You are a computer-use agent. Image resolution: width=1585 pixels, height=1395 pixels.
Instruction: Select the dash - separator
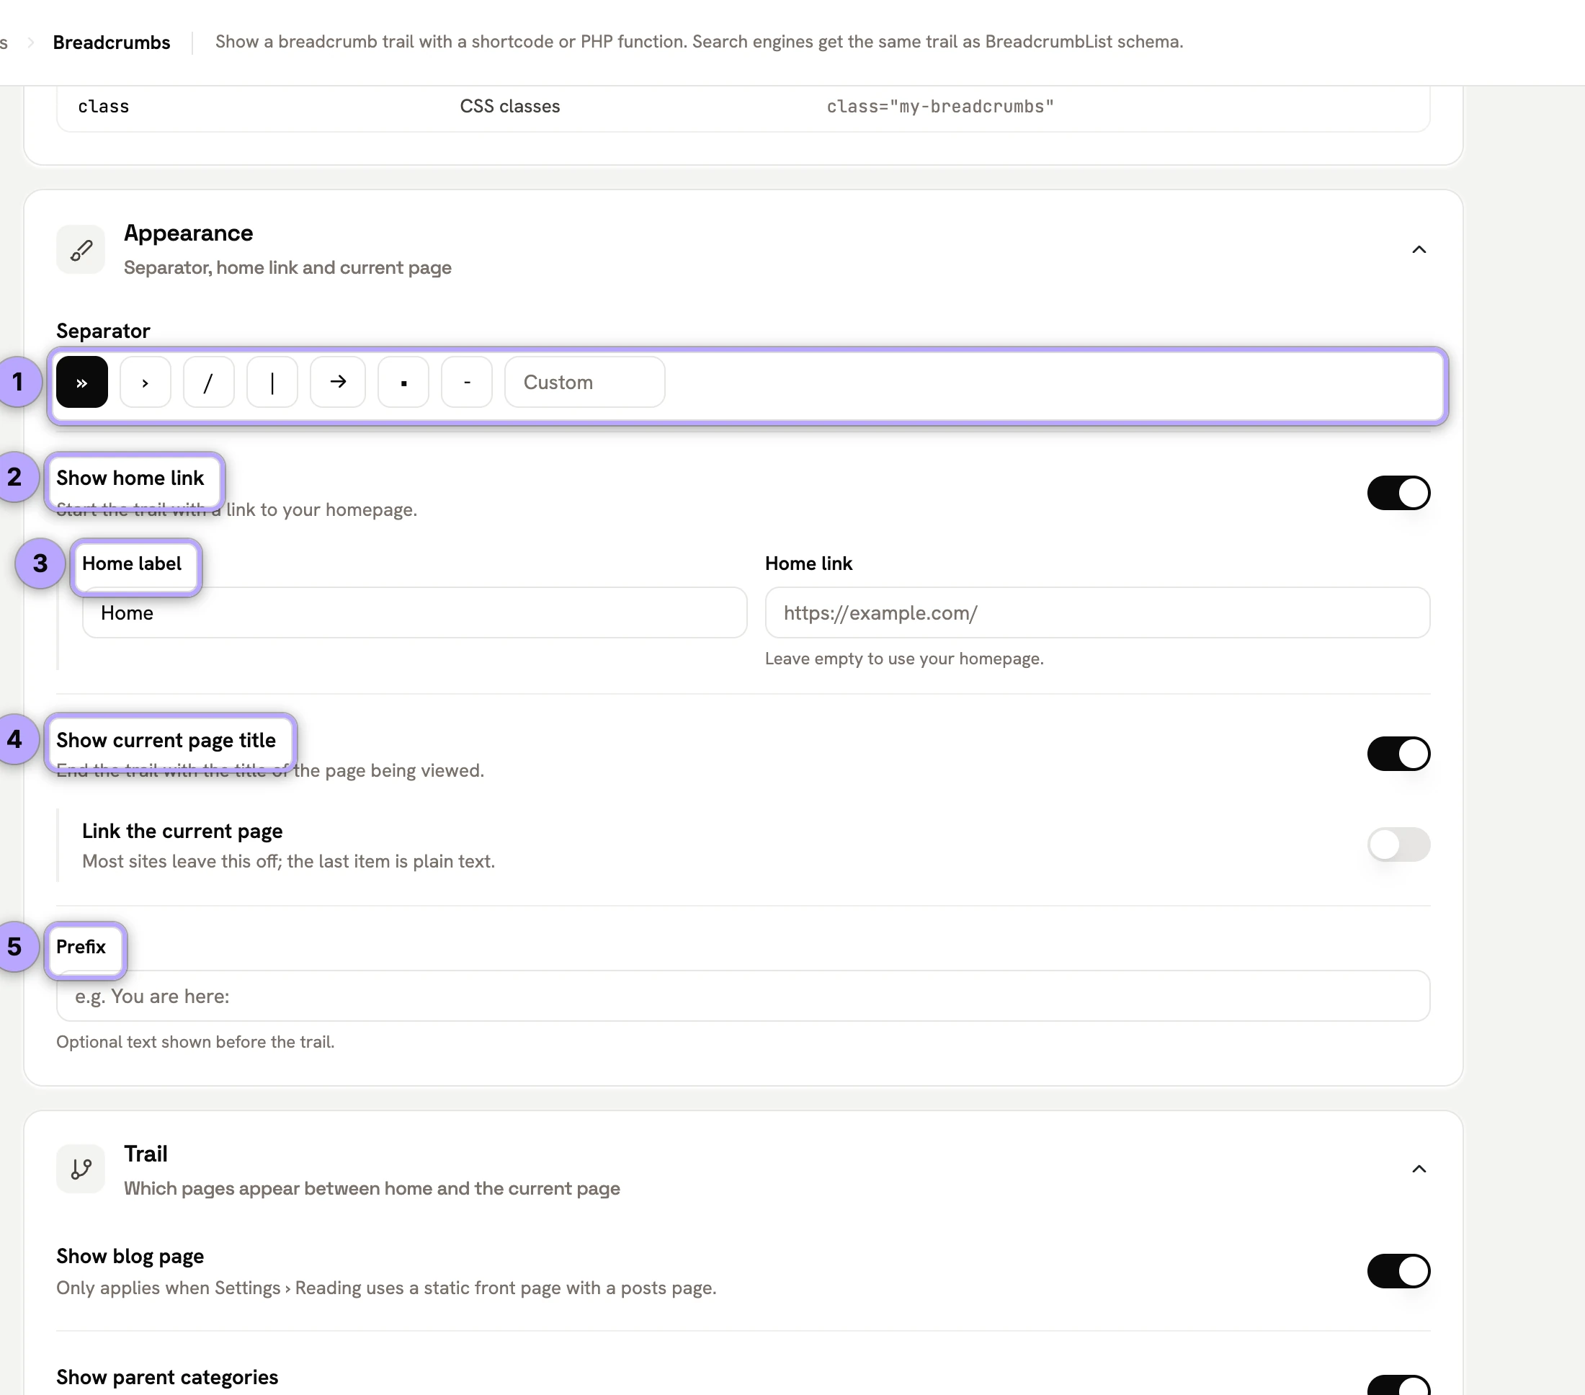click(x=467, y=383)
